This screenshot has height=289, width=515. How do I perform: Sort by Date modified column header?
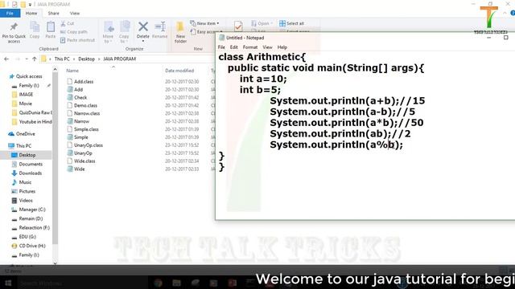point(179,71)
